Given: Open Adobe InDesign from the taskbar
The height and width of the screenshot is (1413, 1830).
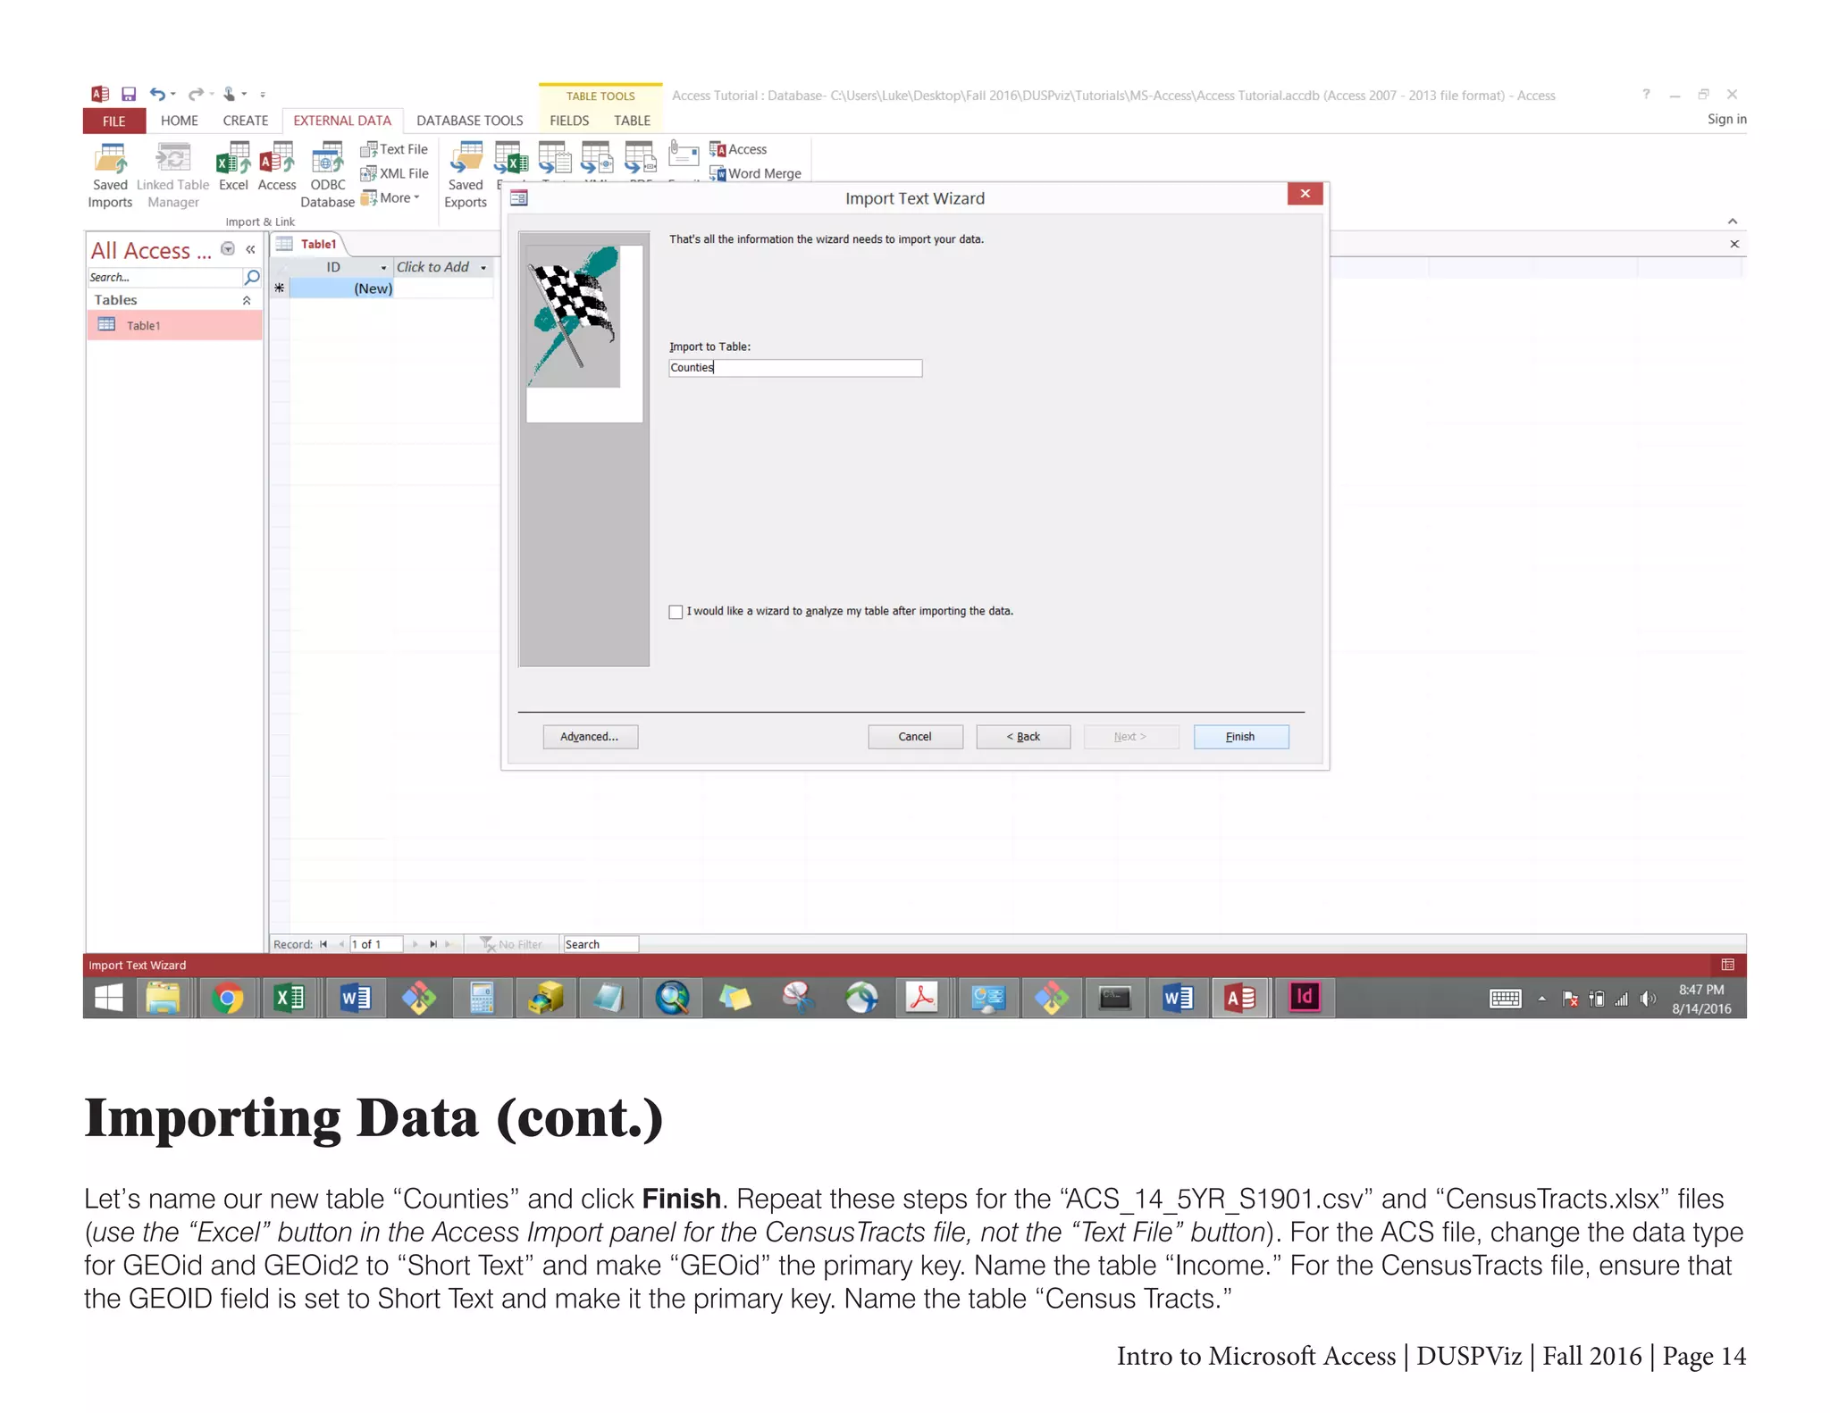Looking at the screenshot, I should (x=1304, y=998).
